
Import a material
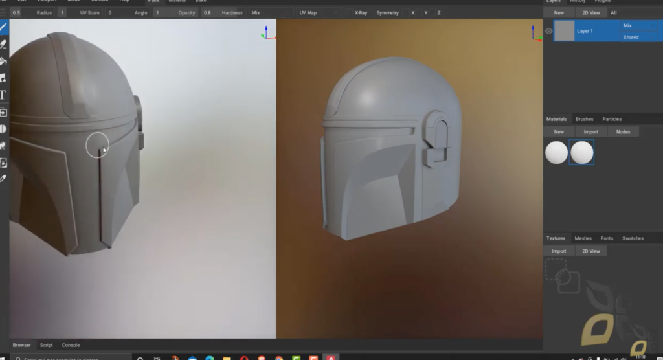point(590,132)
